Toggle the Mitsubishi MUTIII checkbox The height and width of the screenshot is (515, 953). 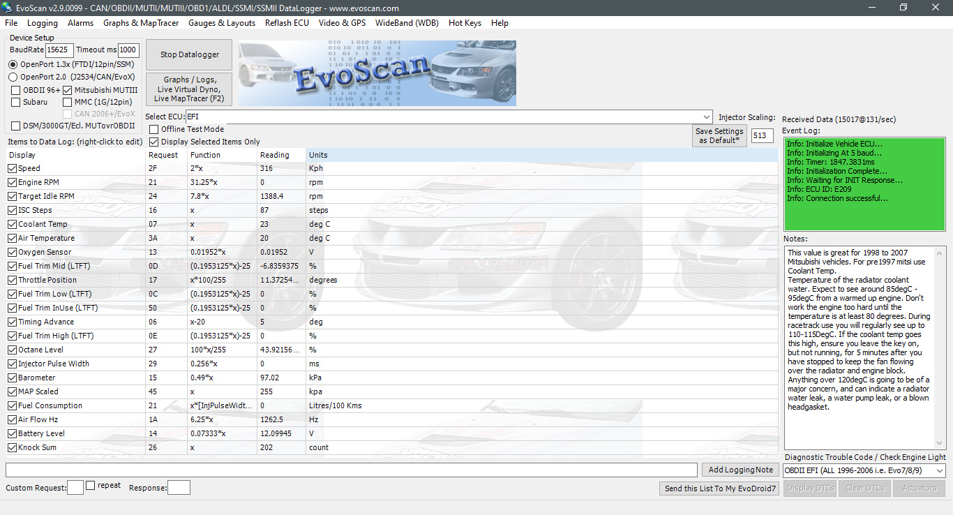68,91
